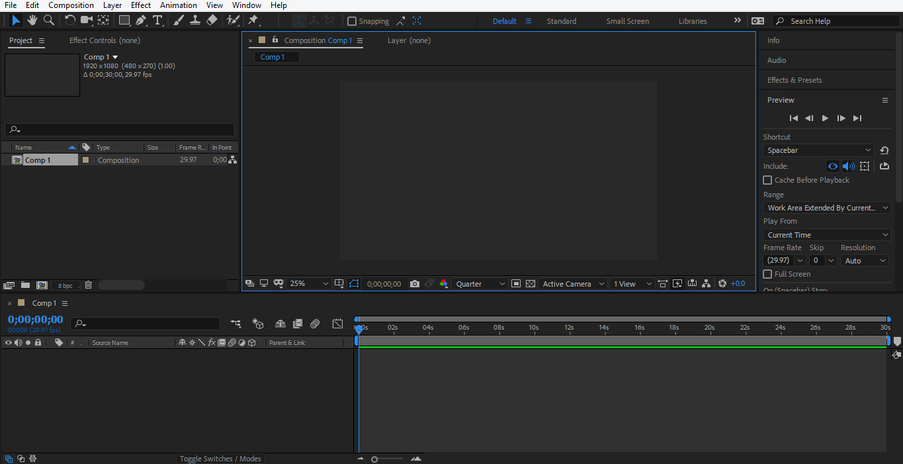Open the 25% magnification dropdown
Screen dimensions: 903x464
pyautogui.click(x=308, y=284)
